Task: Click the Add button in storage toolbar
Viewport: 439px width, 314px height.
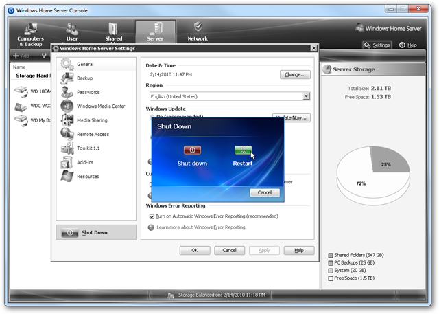Action: pyautogui.click(x=21, y=56)
